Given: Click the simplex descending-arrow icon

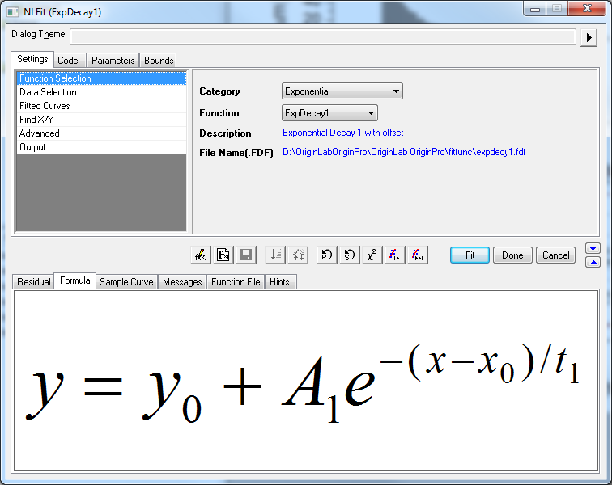Looking at the screenshot, I should (x=275, y=255).
